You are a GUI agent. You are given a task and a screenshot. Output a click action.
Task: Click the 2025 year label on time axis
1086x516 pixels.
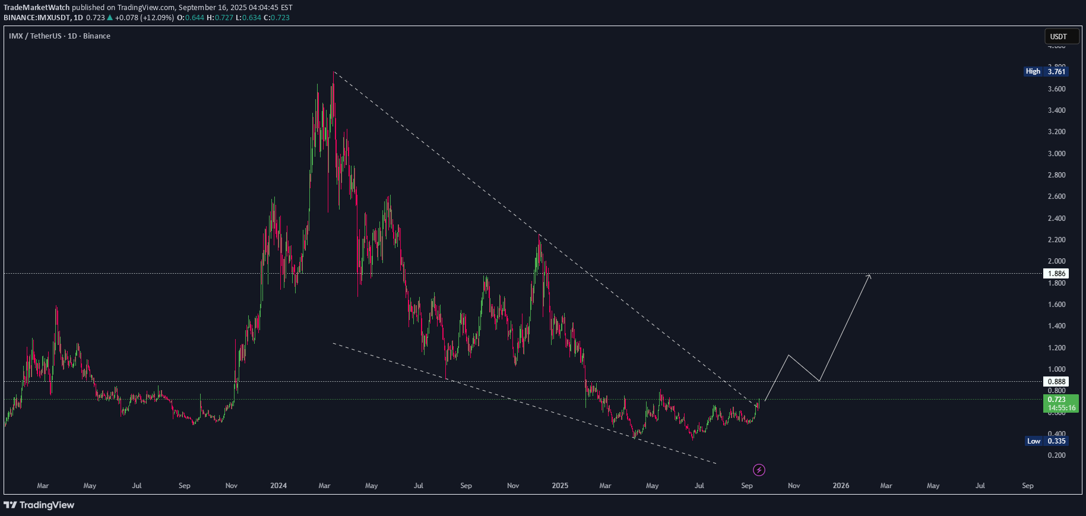point(560,486)
